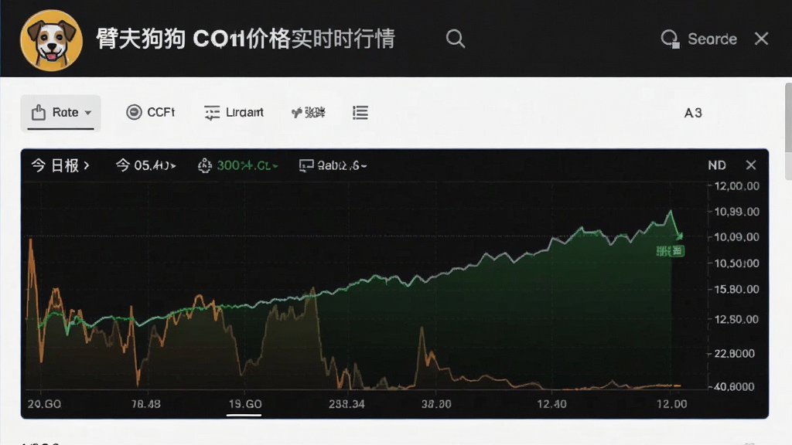Screen dimensions: 792x445
Task: Click the 12.40 time axis label
Action: [551, 404]
